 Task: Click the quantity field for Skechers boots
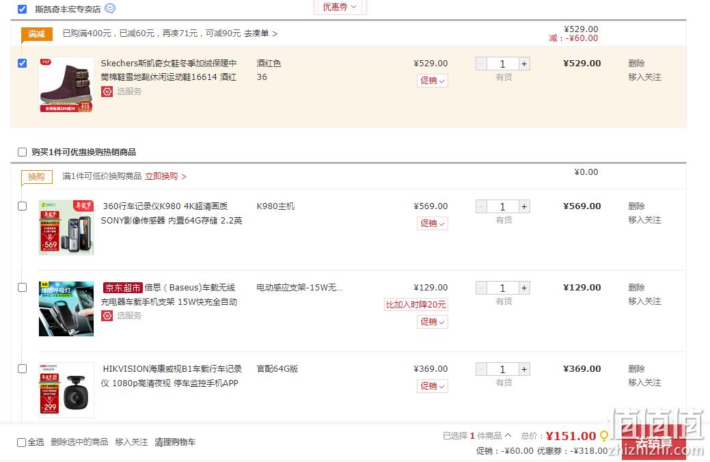[x=503, y=64]
